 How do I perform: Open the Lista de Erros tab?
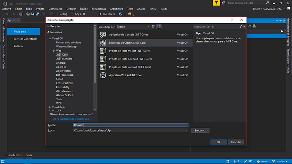(x=15, y=155)
